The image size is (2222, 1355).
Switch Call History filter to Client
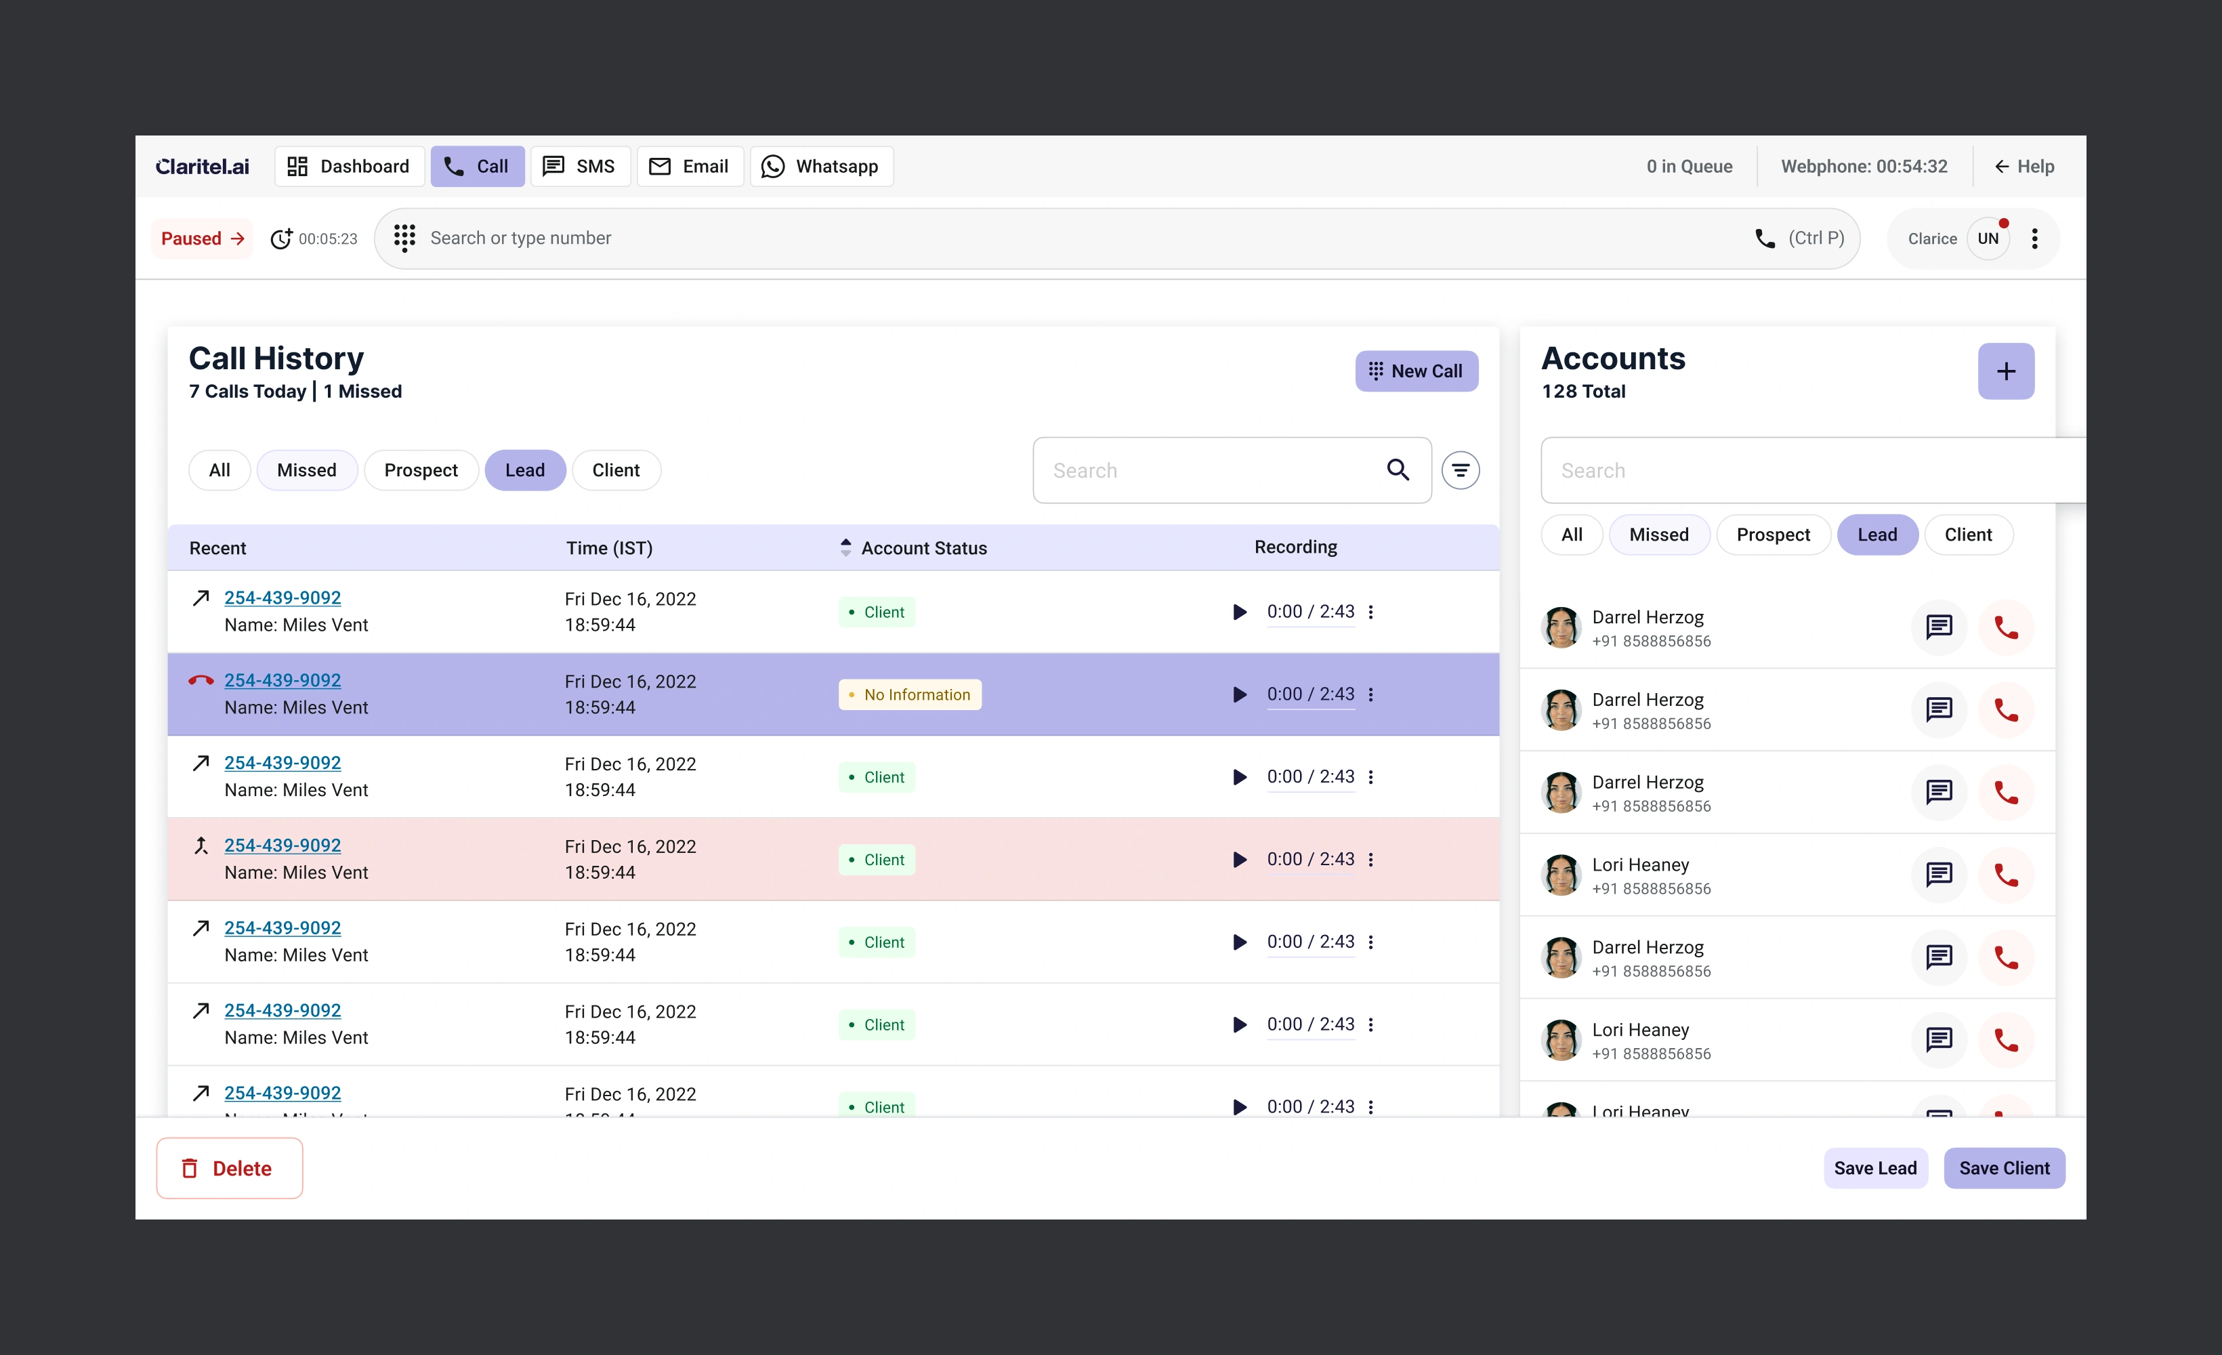click(x=616, y=470)
